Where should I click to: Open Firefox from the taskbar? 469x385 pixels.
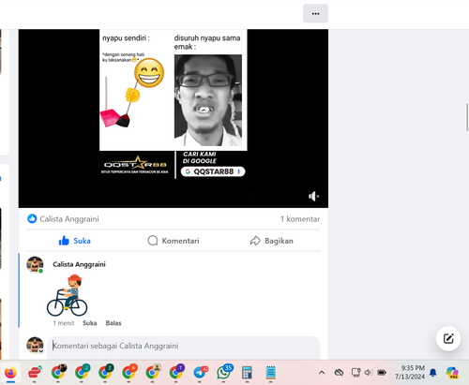click(x=10, y=373)
